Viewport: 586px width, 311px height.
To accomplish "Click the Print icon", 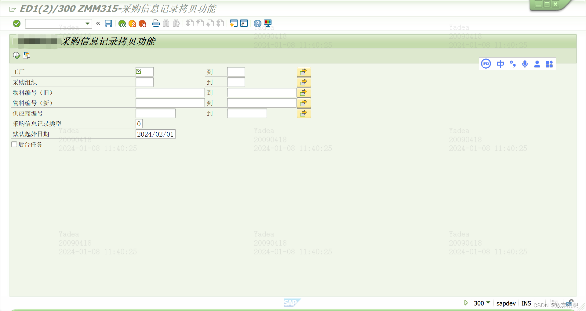I will pyautogui.click(x=156, y=23).
